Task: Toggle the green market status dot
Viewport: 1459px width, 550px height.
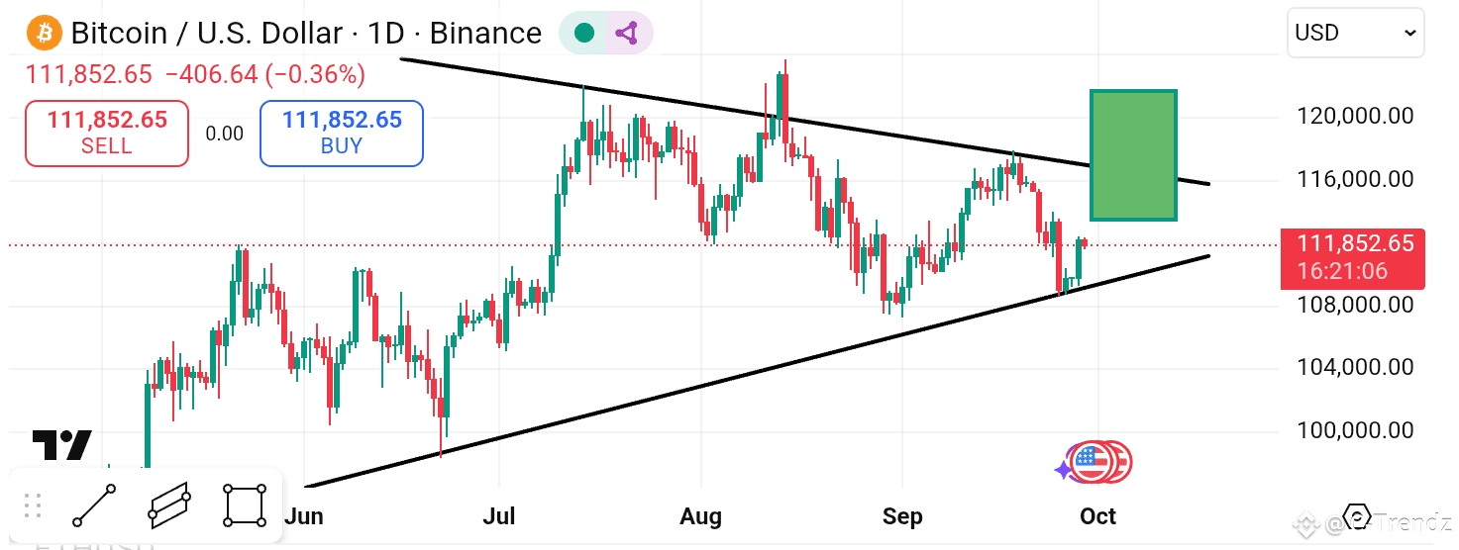Action: coord(584,33)
